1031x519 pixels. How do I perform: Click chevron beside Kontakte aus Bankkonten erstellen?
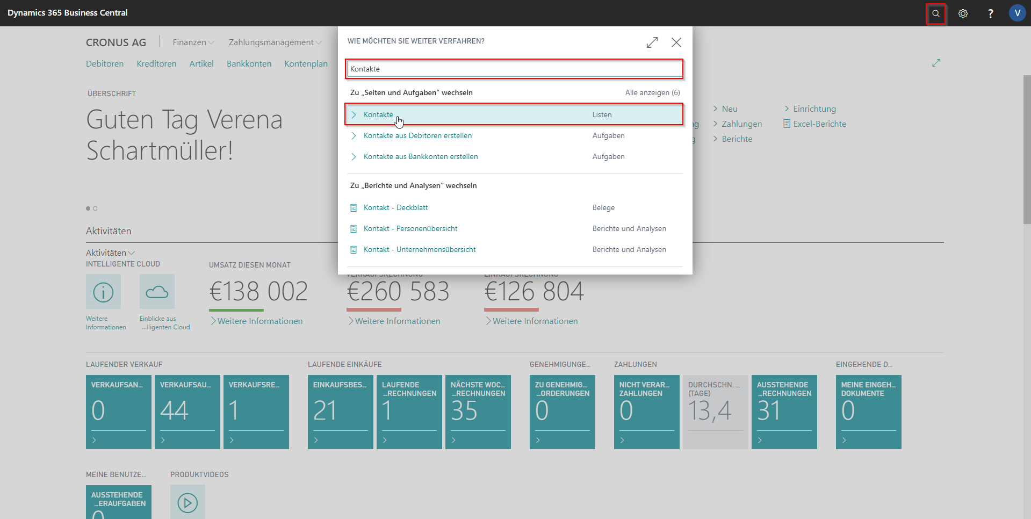click(354, 156)
